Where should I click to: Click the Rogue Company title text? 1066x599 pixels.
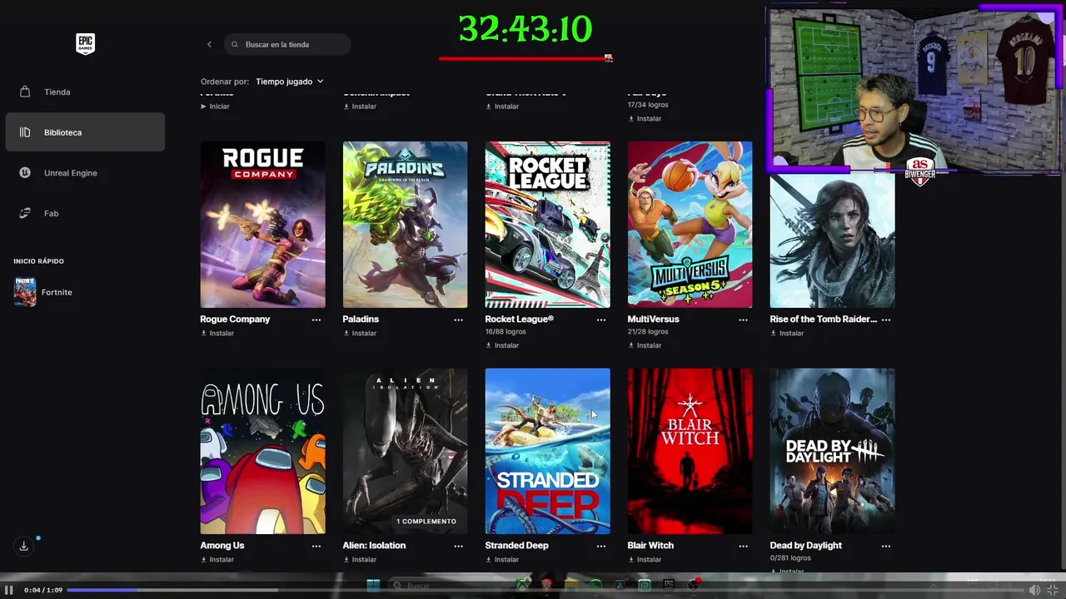click(235, 319)
